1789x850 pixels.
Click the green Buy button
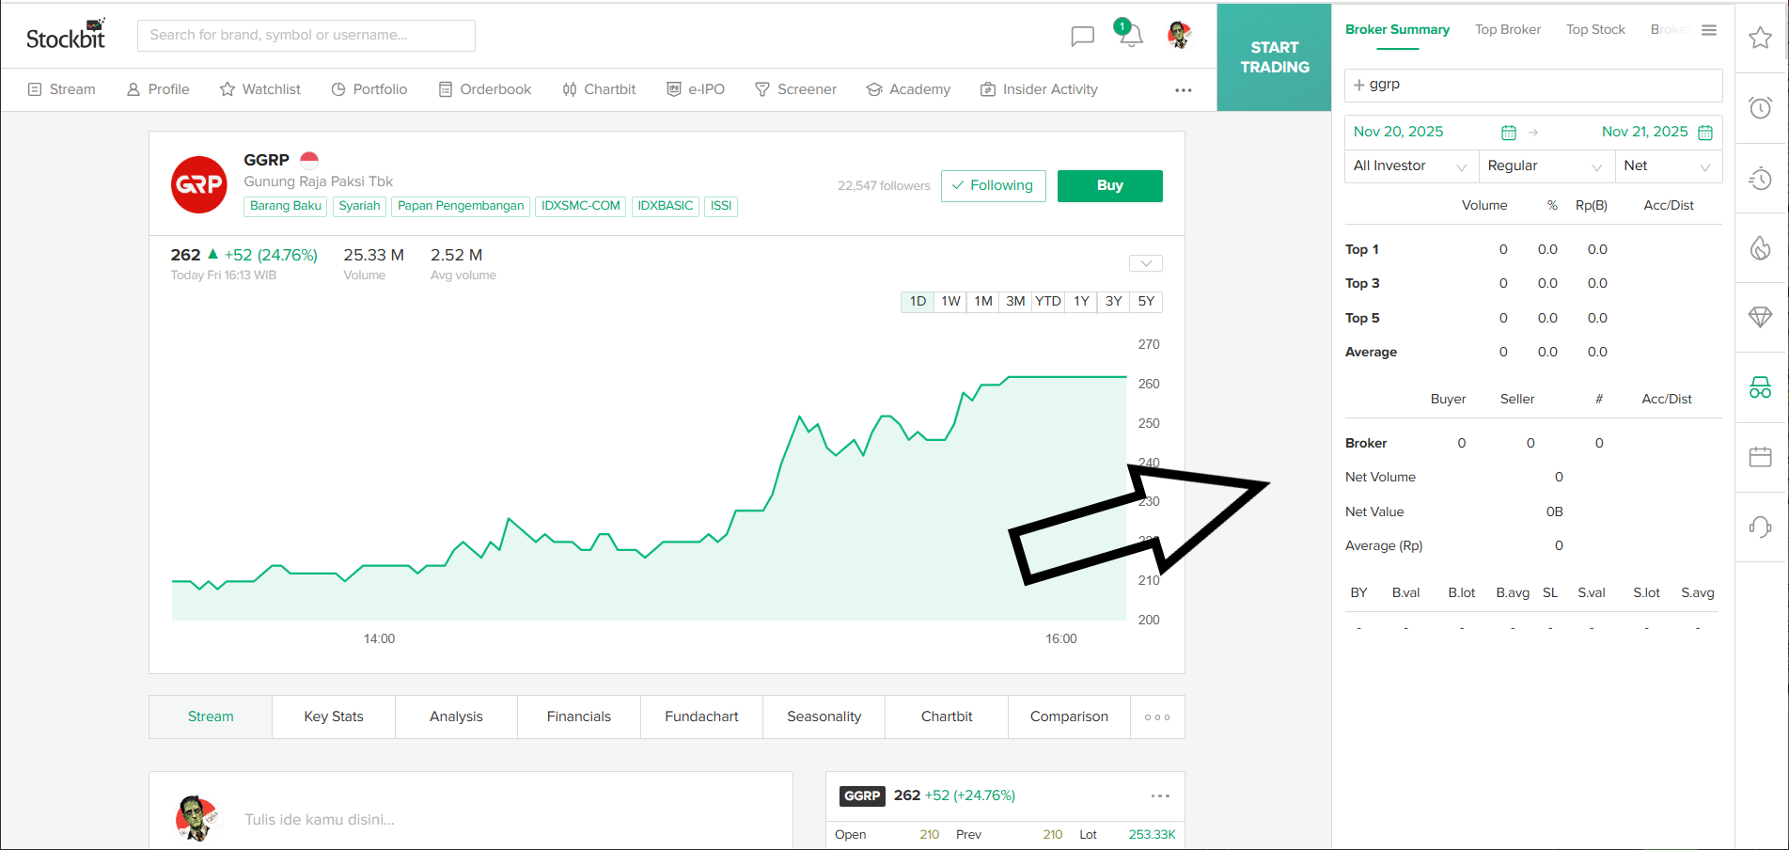coord(1110,186)
